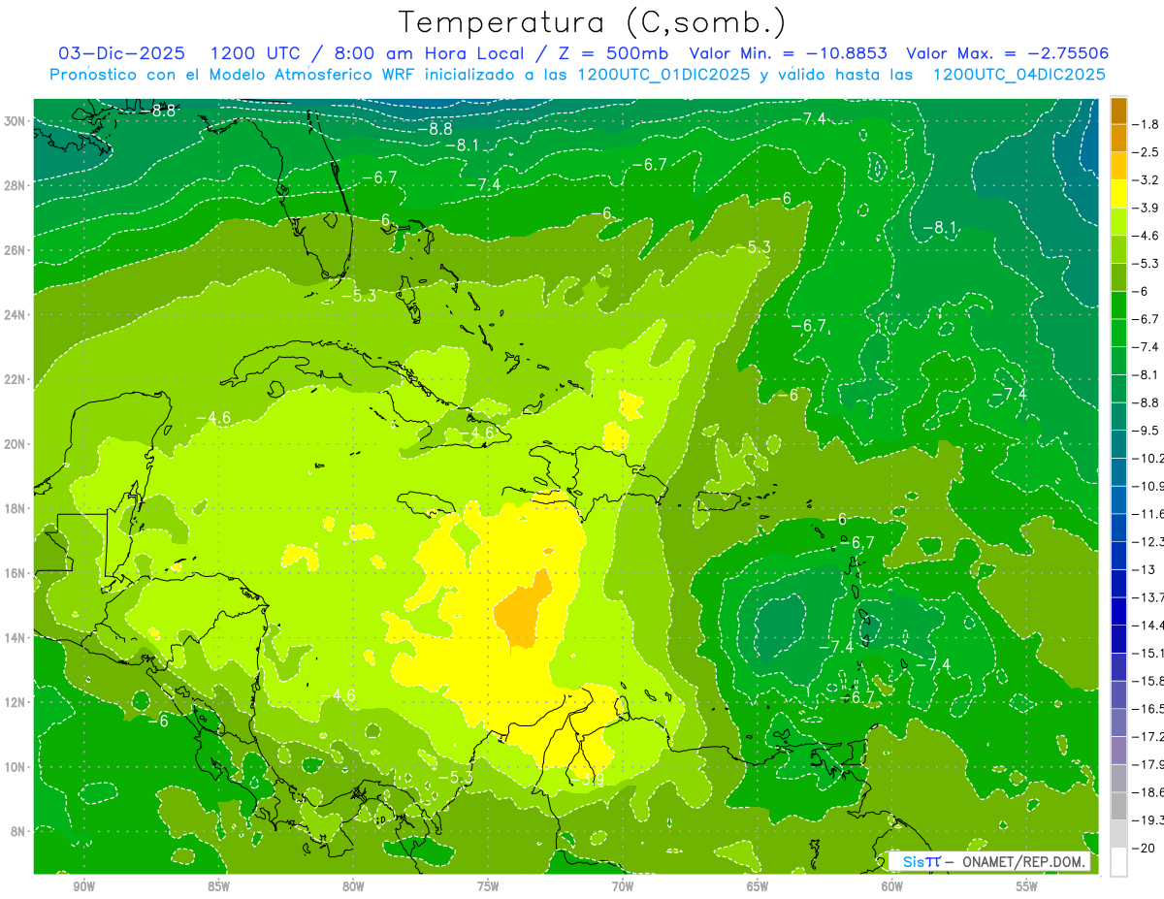Screen dimensions: 1164x899
Task: Click the longitude axis label "70W"
Action: click(623, 887)
